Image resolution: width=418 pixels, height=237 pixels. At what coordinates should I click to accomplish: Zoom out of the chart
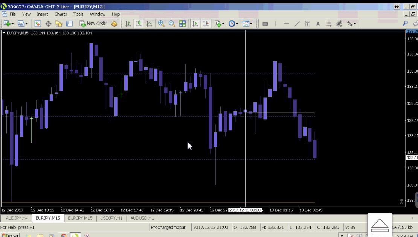click(172, 24)
